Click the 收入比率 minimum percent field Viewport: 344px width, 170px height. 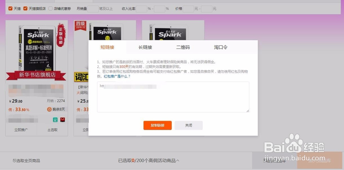(x=141, y=9)
